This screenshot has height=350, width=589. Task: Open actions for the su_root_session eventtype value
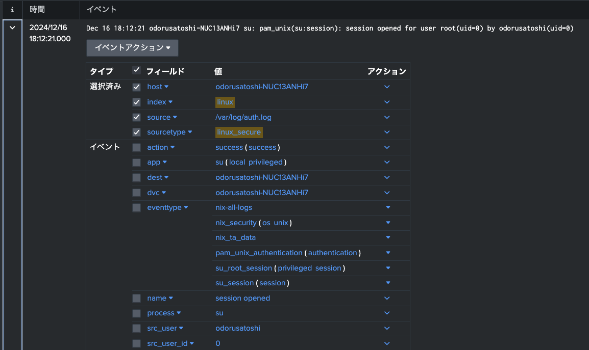[387, 268]
